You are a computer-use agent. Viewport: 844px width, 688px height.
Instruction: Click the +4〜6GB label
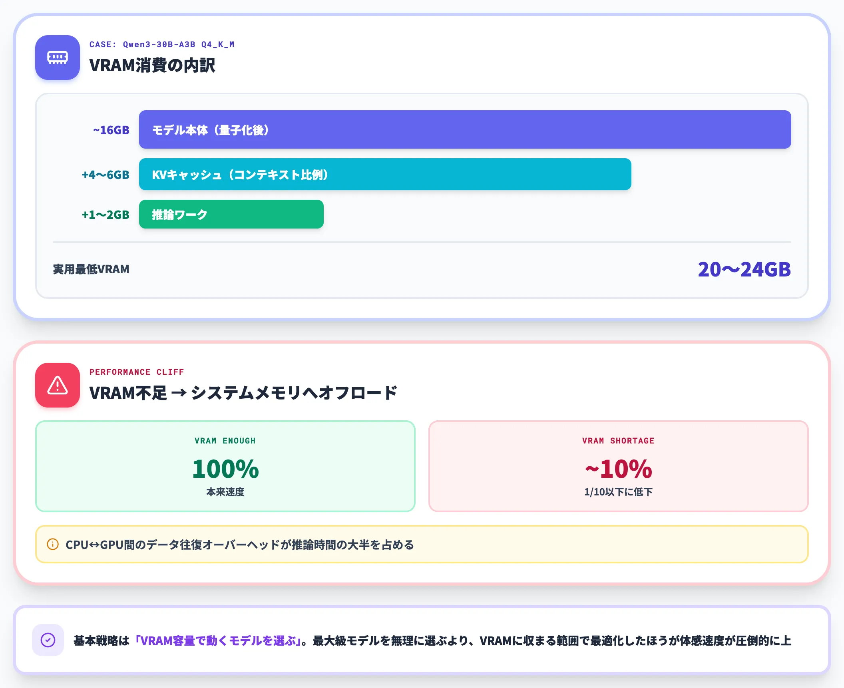coord(105,175)
